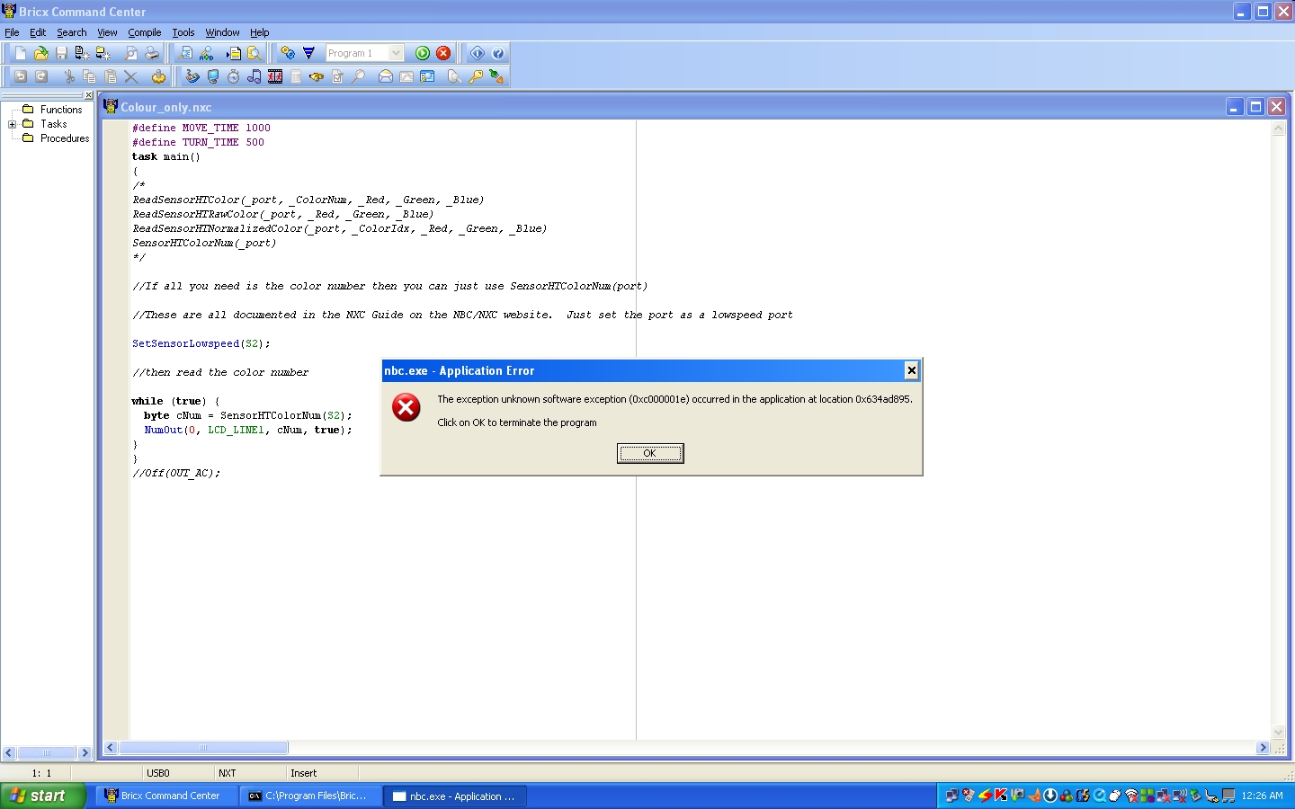The width and height of the screenshot is (1295, 809).
Task: Open the Tools menu
Action: coord(183,32)
